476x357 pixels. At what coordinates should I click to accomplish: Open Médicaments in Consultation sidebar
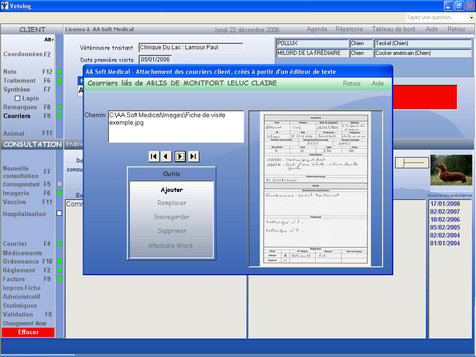click(22, 253)
